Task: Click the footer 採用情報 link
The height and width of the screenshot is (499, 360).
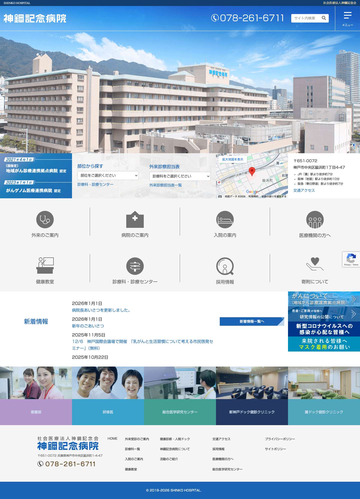Action: (218, 449)
